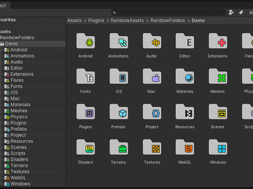Viewport: 253px width, 189px height.
Task: Select Physics in the folder tree
Action: (x=19, y=117)
